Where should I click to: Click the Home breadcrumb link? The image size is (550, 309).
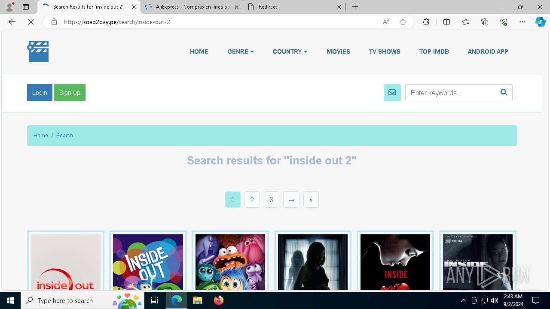click(41, 135)
